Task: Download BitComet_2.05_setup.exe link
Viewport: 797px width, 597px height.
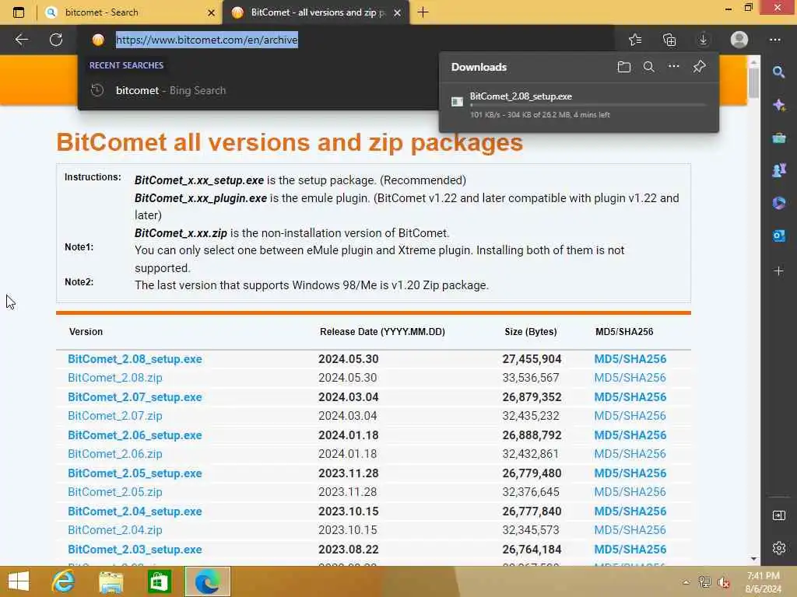Action: 135,473
